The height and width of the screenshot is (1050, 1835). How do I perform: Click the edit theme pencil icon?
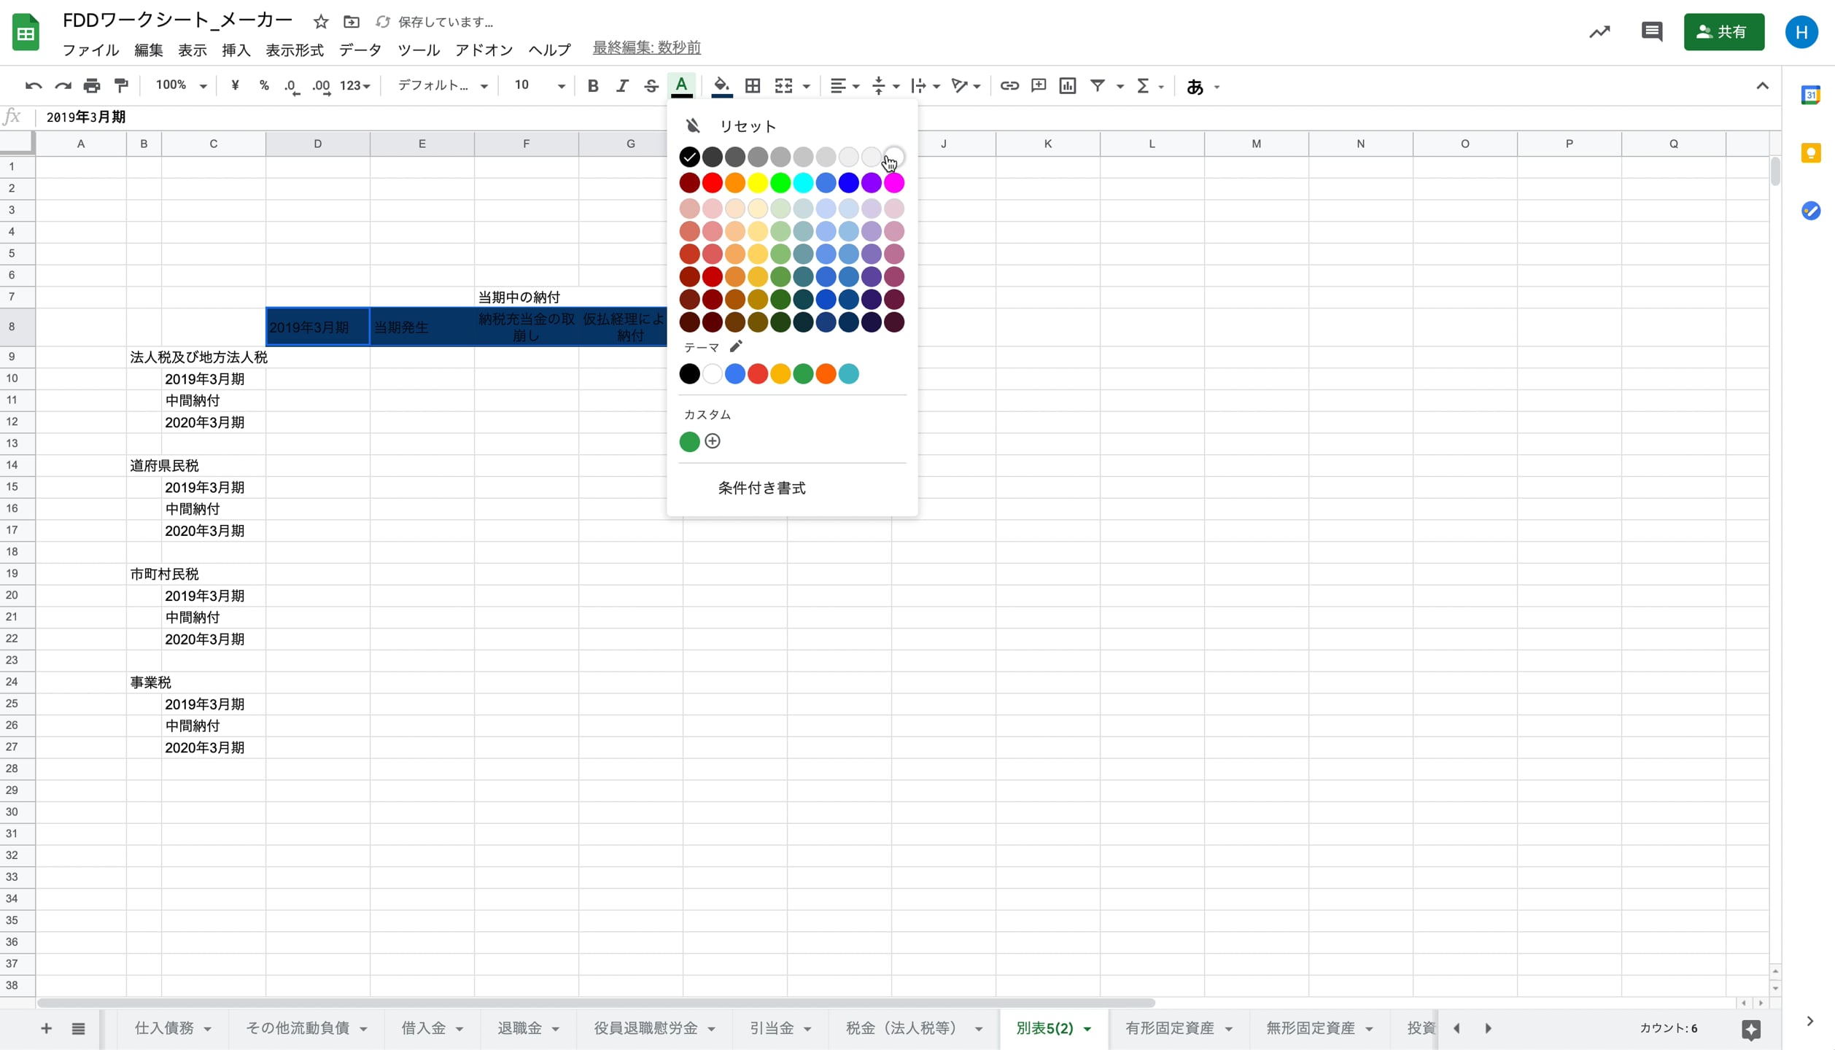pyautogui.click(x=736, y=346)
